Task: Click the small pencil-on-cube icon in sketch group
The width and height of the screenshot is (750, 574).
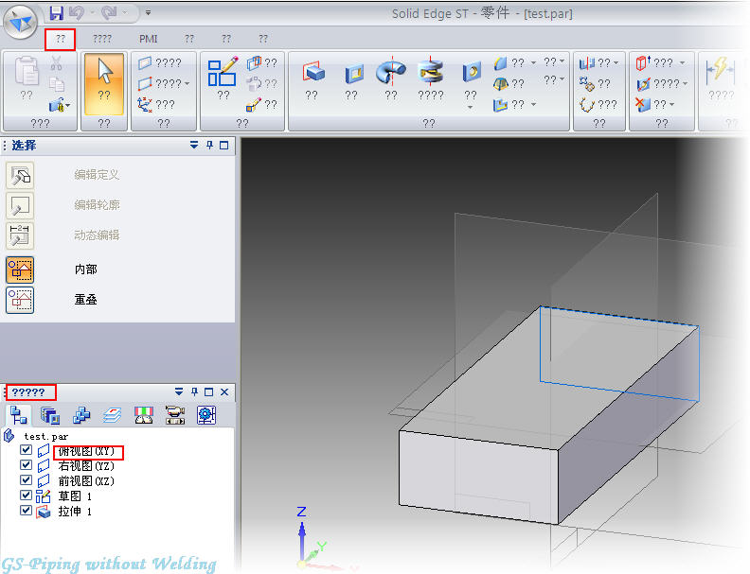Action: tap(254, 105)
